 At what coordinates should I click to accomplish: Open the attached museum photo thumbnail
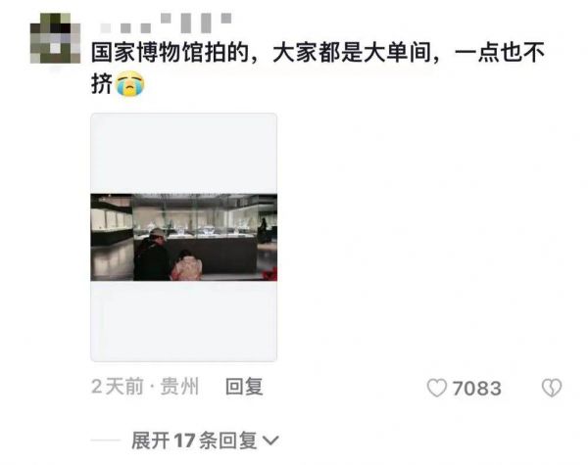pos(184,237)
